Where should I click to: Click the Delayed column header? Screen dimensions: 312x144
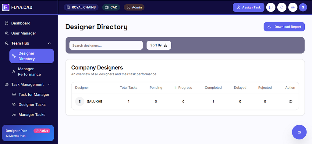point(240,88)
